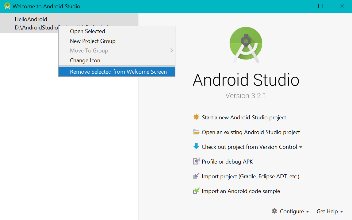
Task: Expand the Move To Group submenu
Action: coord(89,50)
